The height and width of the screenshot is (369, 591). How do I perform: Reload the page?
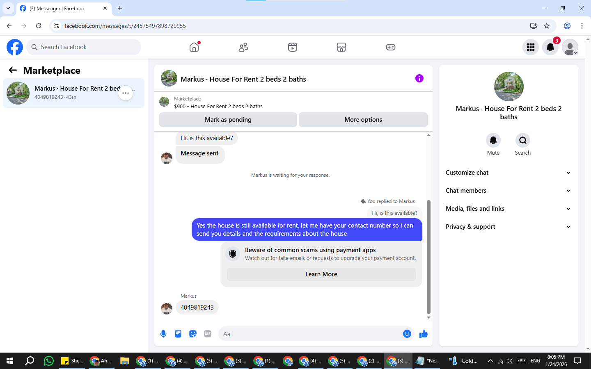coord(39,26)
